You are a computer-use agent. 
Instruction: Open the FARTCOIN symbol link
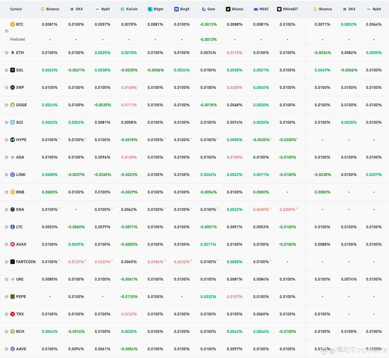click(x=26, y=262)
